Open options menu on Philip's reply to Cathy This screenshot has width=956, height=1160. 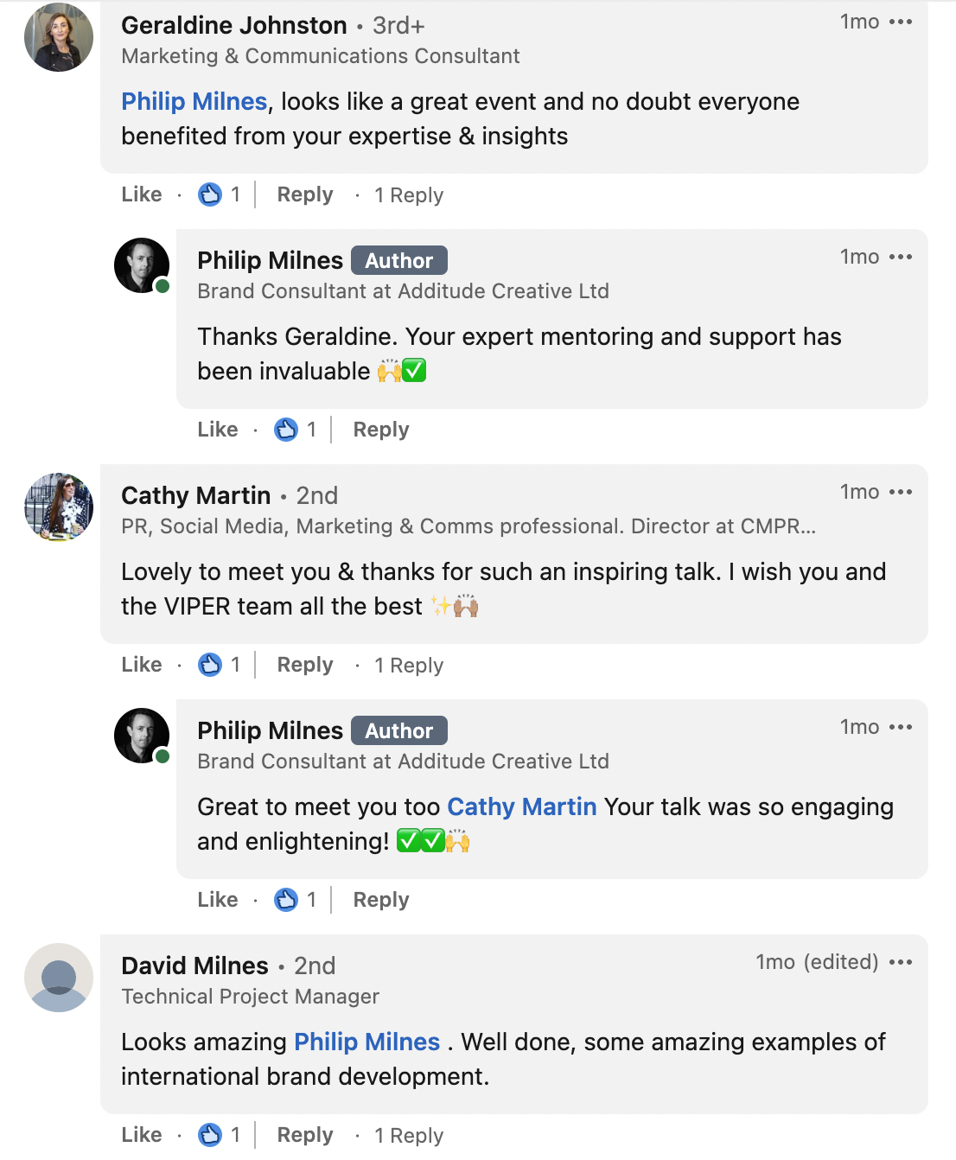pyautogui.click(x=900, y=728)
